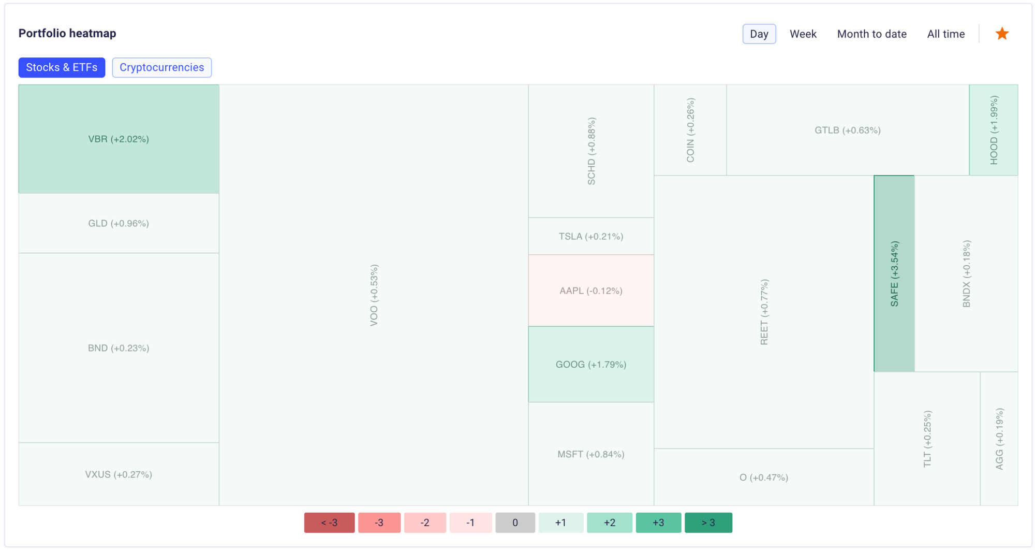
Task: Open the Cryptocurrencies tab
Action: [161, 67]
